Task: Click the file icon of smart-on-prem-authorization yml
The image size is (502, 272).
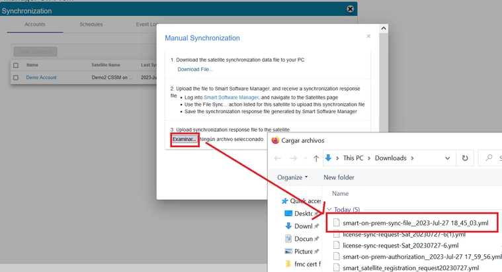Action: (x=336, y=257)
